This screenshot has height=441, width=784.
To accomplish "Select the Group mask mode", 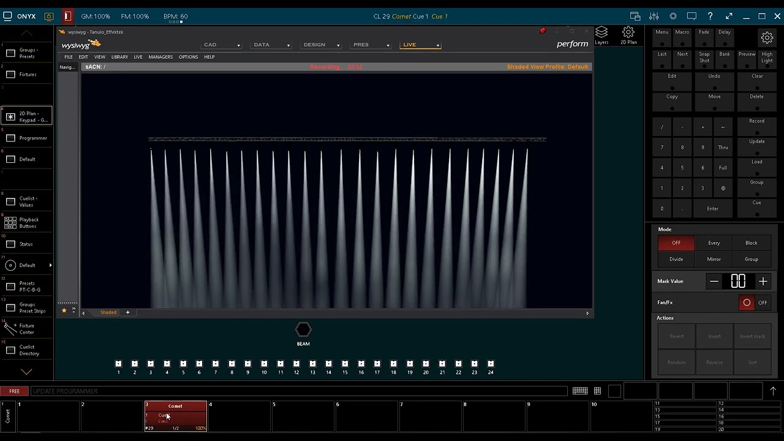I will tap(751, 259).
